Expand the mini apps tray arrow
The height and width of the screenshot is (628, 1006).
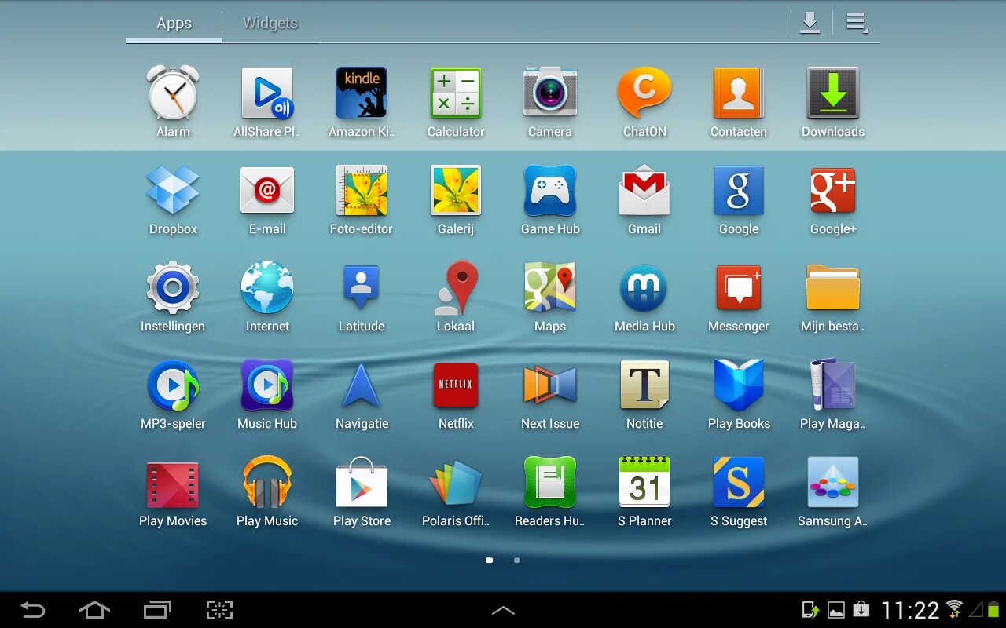point(503,610)
